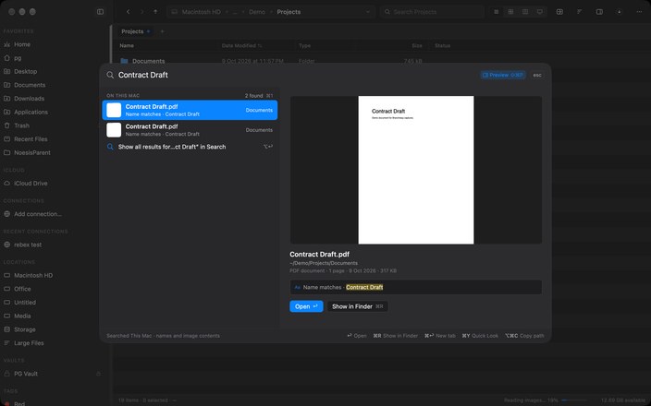Click New tab in the footer hints
The width and height of the screenshot is (651, 406).
click(439, 336)
